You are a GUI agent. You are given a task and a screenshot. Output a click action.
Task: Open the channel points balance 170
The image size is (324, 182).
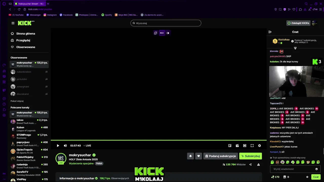click(275, 177)
